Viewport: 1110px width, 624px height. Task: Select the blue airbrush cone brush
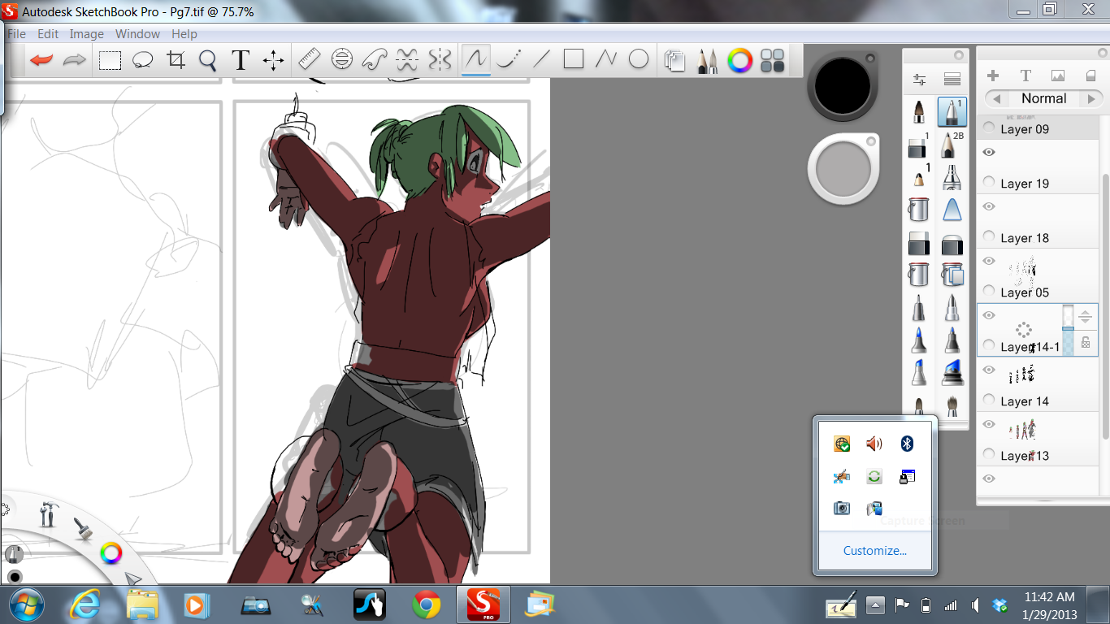tap(952, 210)
